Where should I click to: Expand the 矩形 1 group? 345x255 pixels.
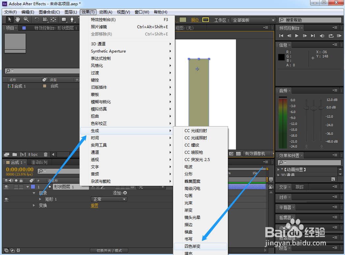tap(40, 199)
